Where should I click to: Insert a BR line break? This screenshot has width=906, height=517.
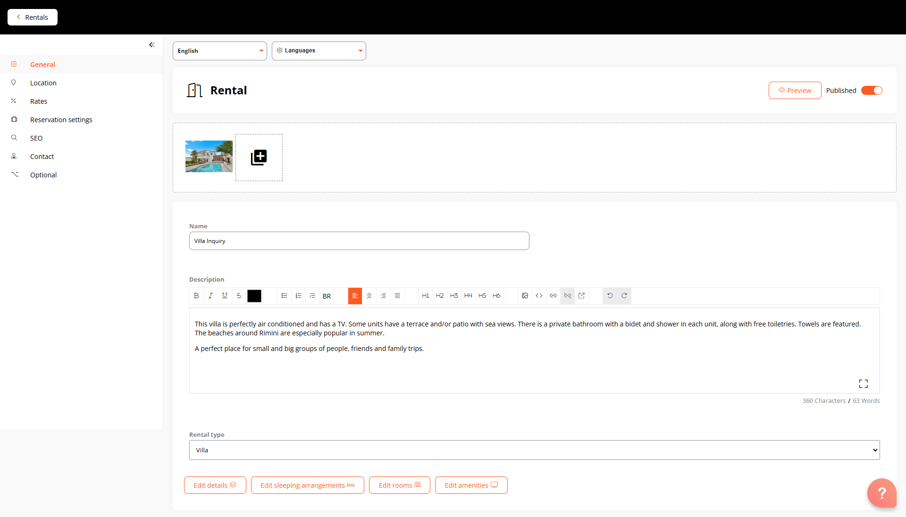click(x=327, y=296)
